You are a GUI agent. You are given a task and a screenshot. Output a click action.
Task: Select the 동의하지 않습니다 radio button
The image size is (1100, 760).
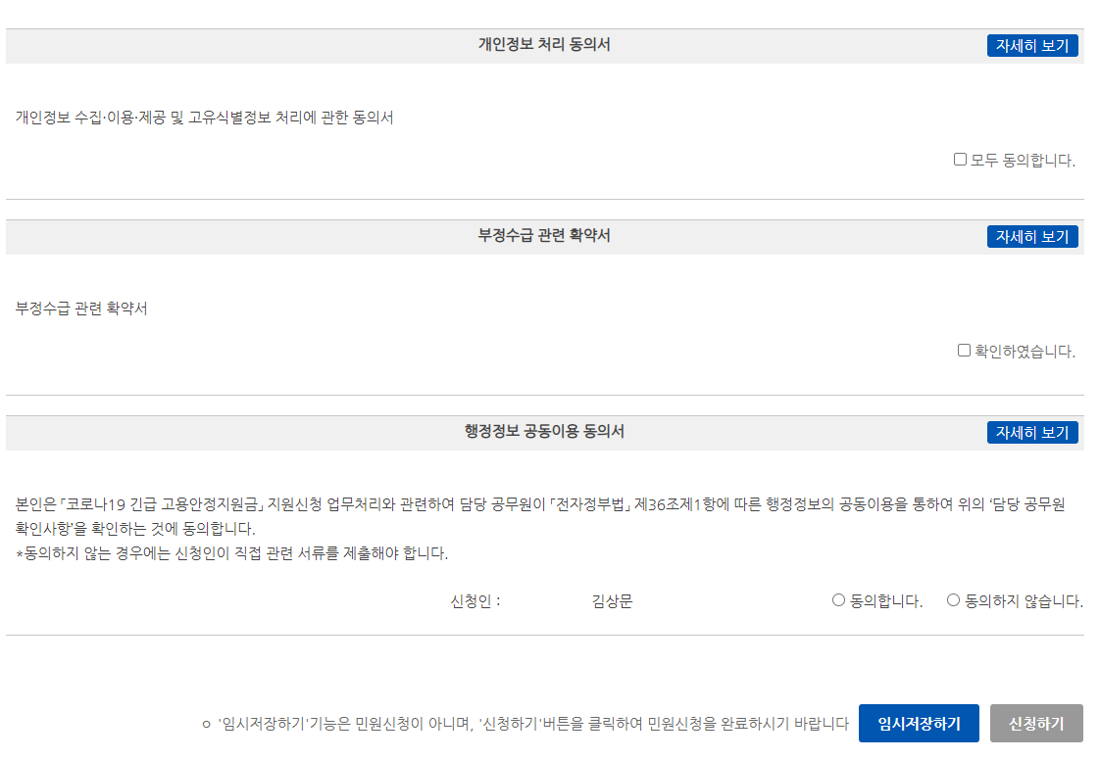953,600
